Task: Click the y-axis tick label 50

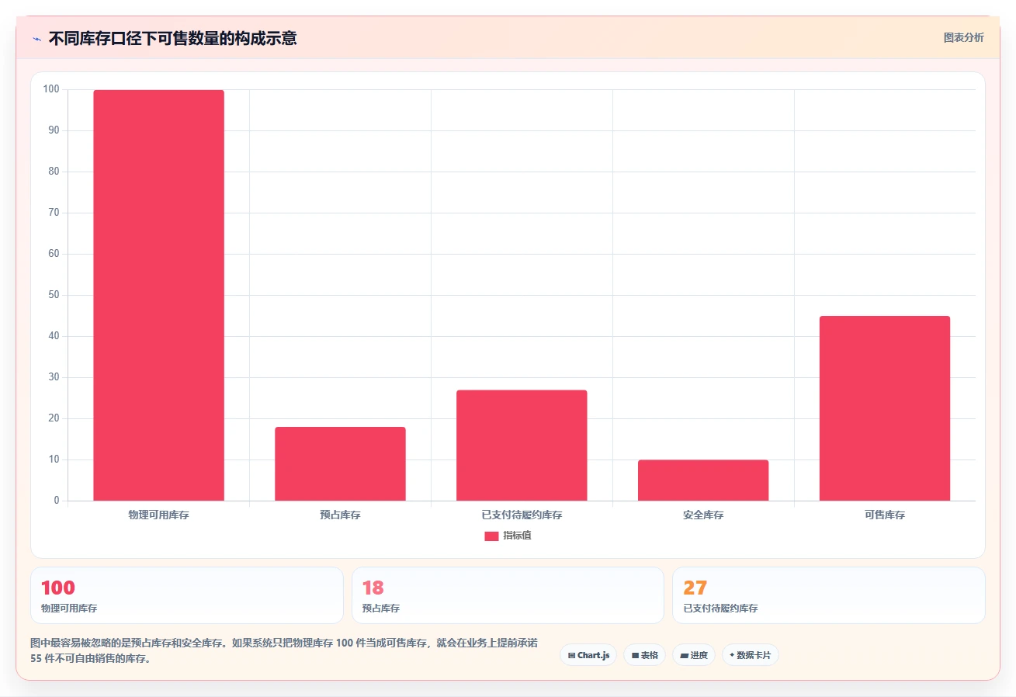Action: coord(54,295)
